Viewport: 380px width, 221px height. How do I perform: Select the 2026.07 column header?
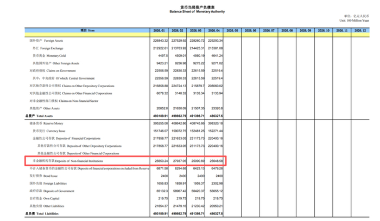(269, 30)
